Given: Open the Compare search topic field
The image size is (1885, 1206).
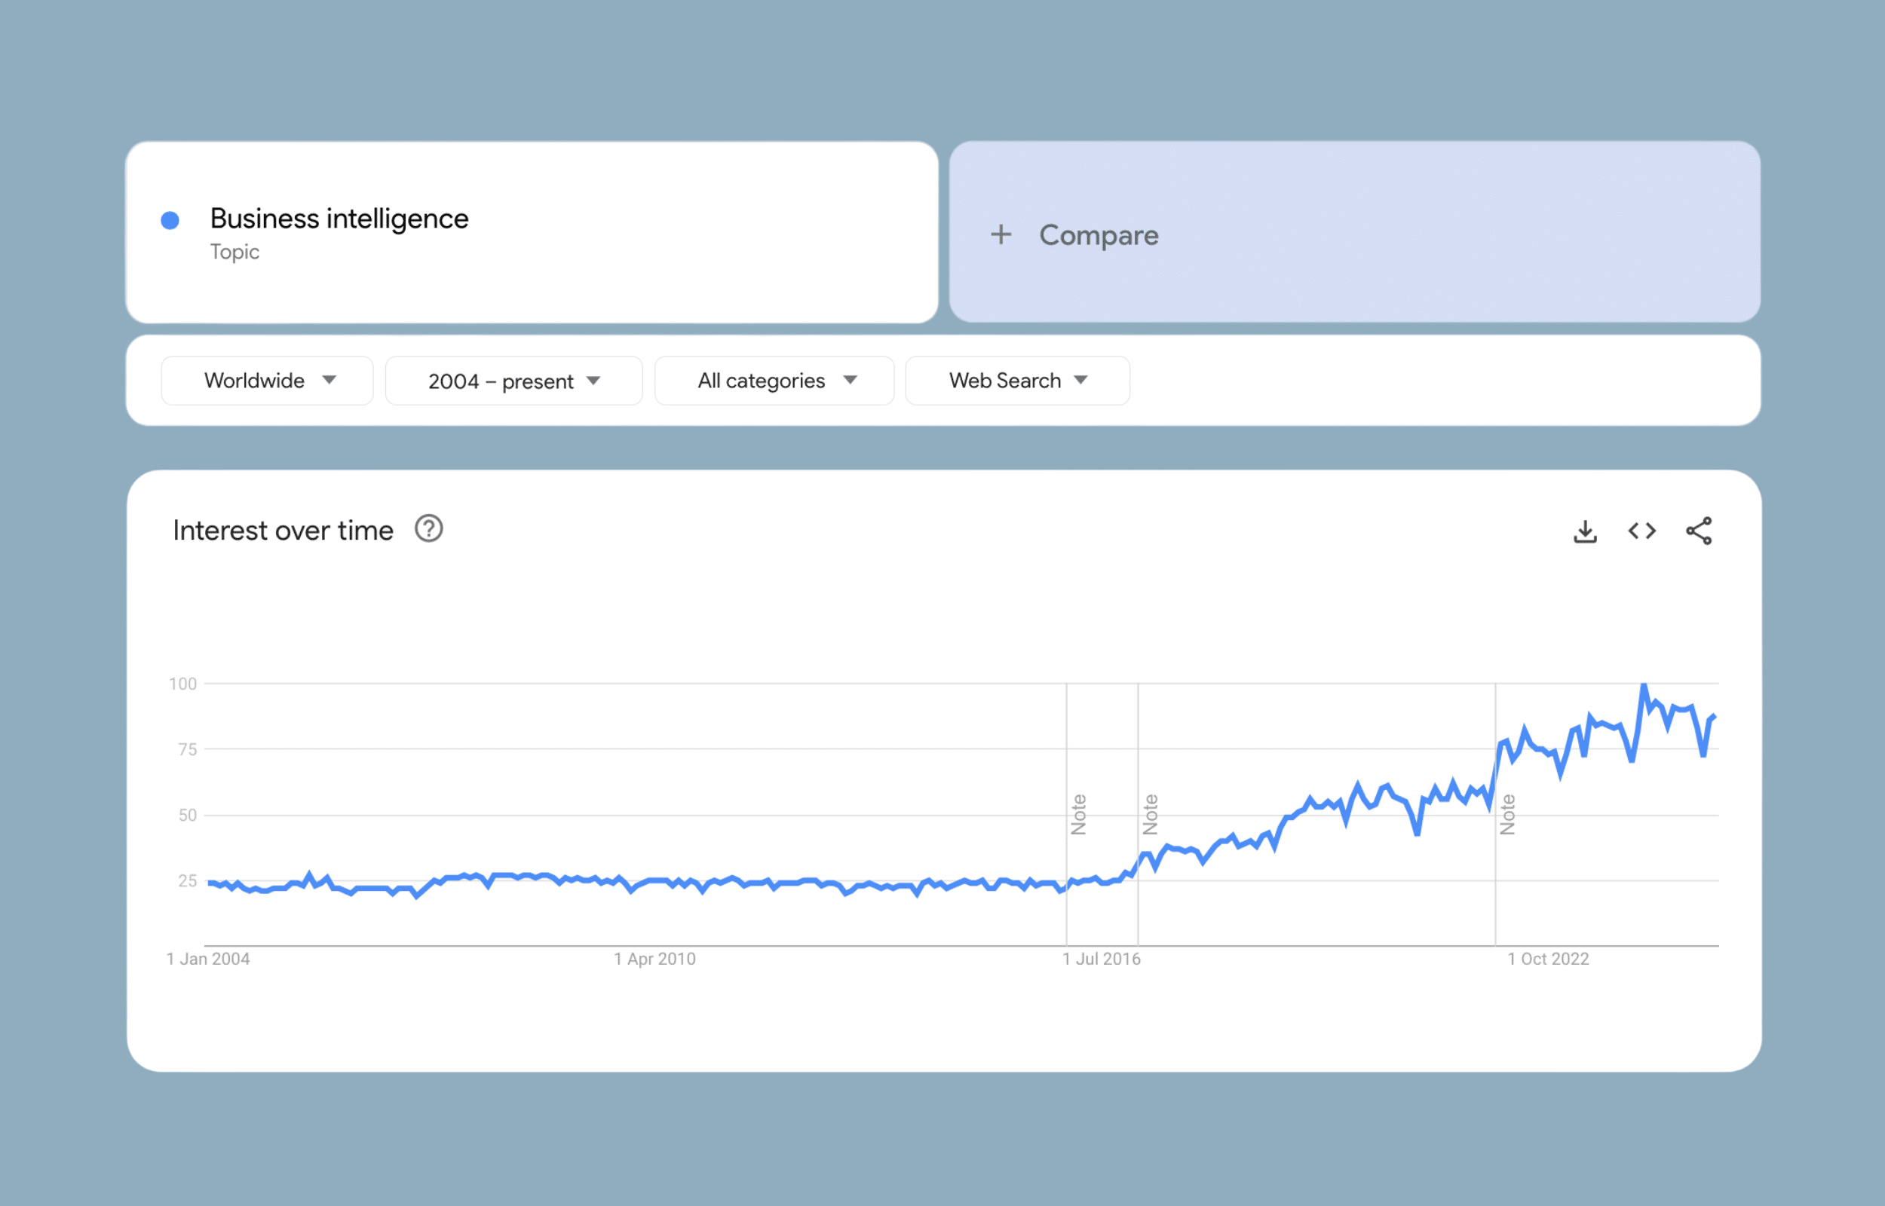Looking at the screenshot, I should (1350, 232).
